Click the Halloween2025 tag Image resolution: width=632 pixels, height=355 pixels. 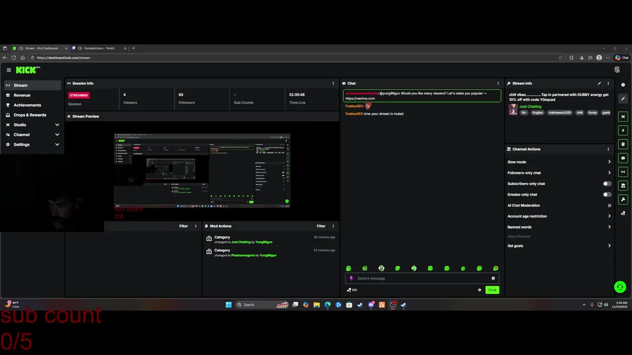(559, 112)
